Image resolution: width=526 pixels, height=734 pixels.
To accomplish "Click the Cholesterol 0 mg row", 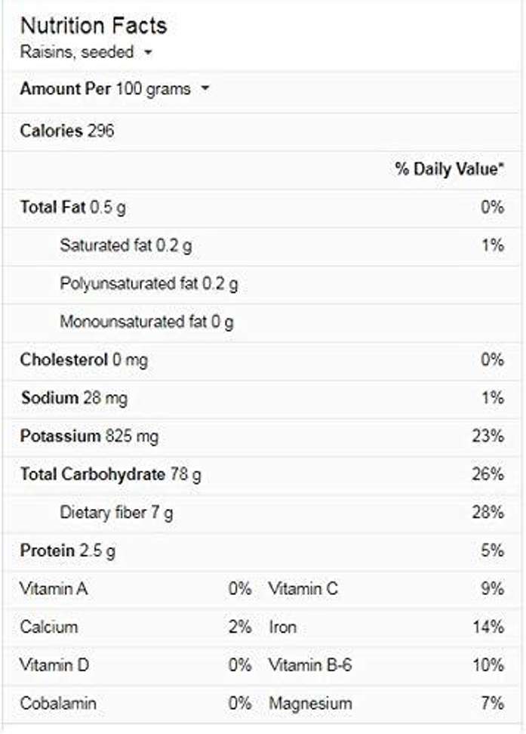I will 84,360.
